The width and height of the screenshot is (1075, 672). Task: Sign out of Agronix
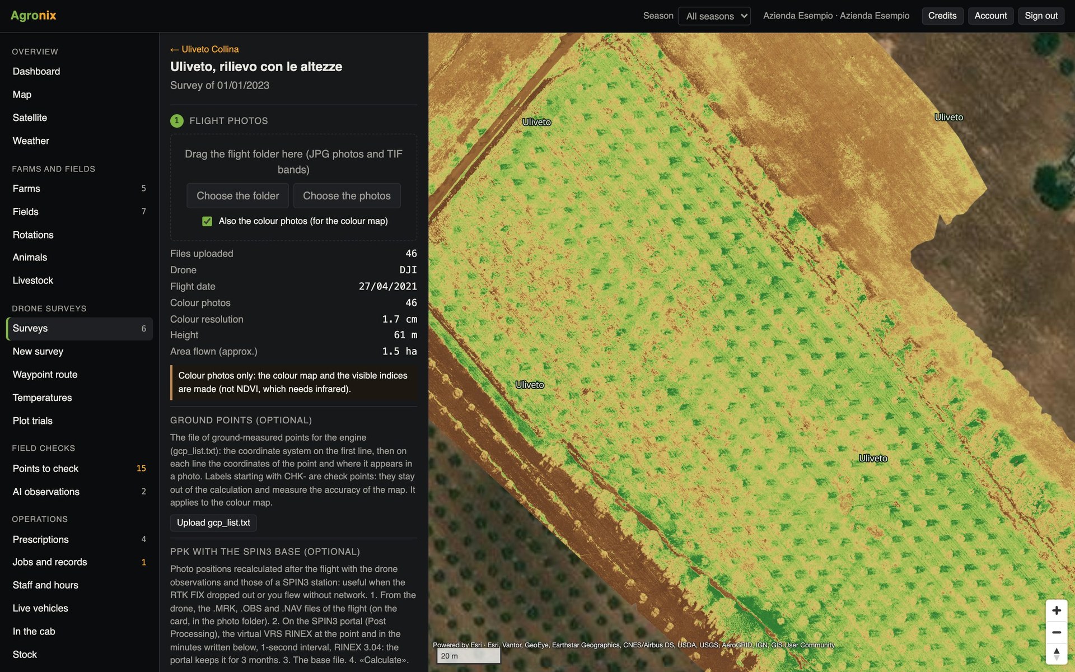click(1041, 16)
